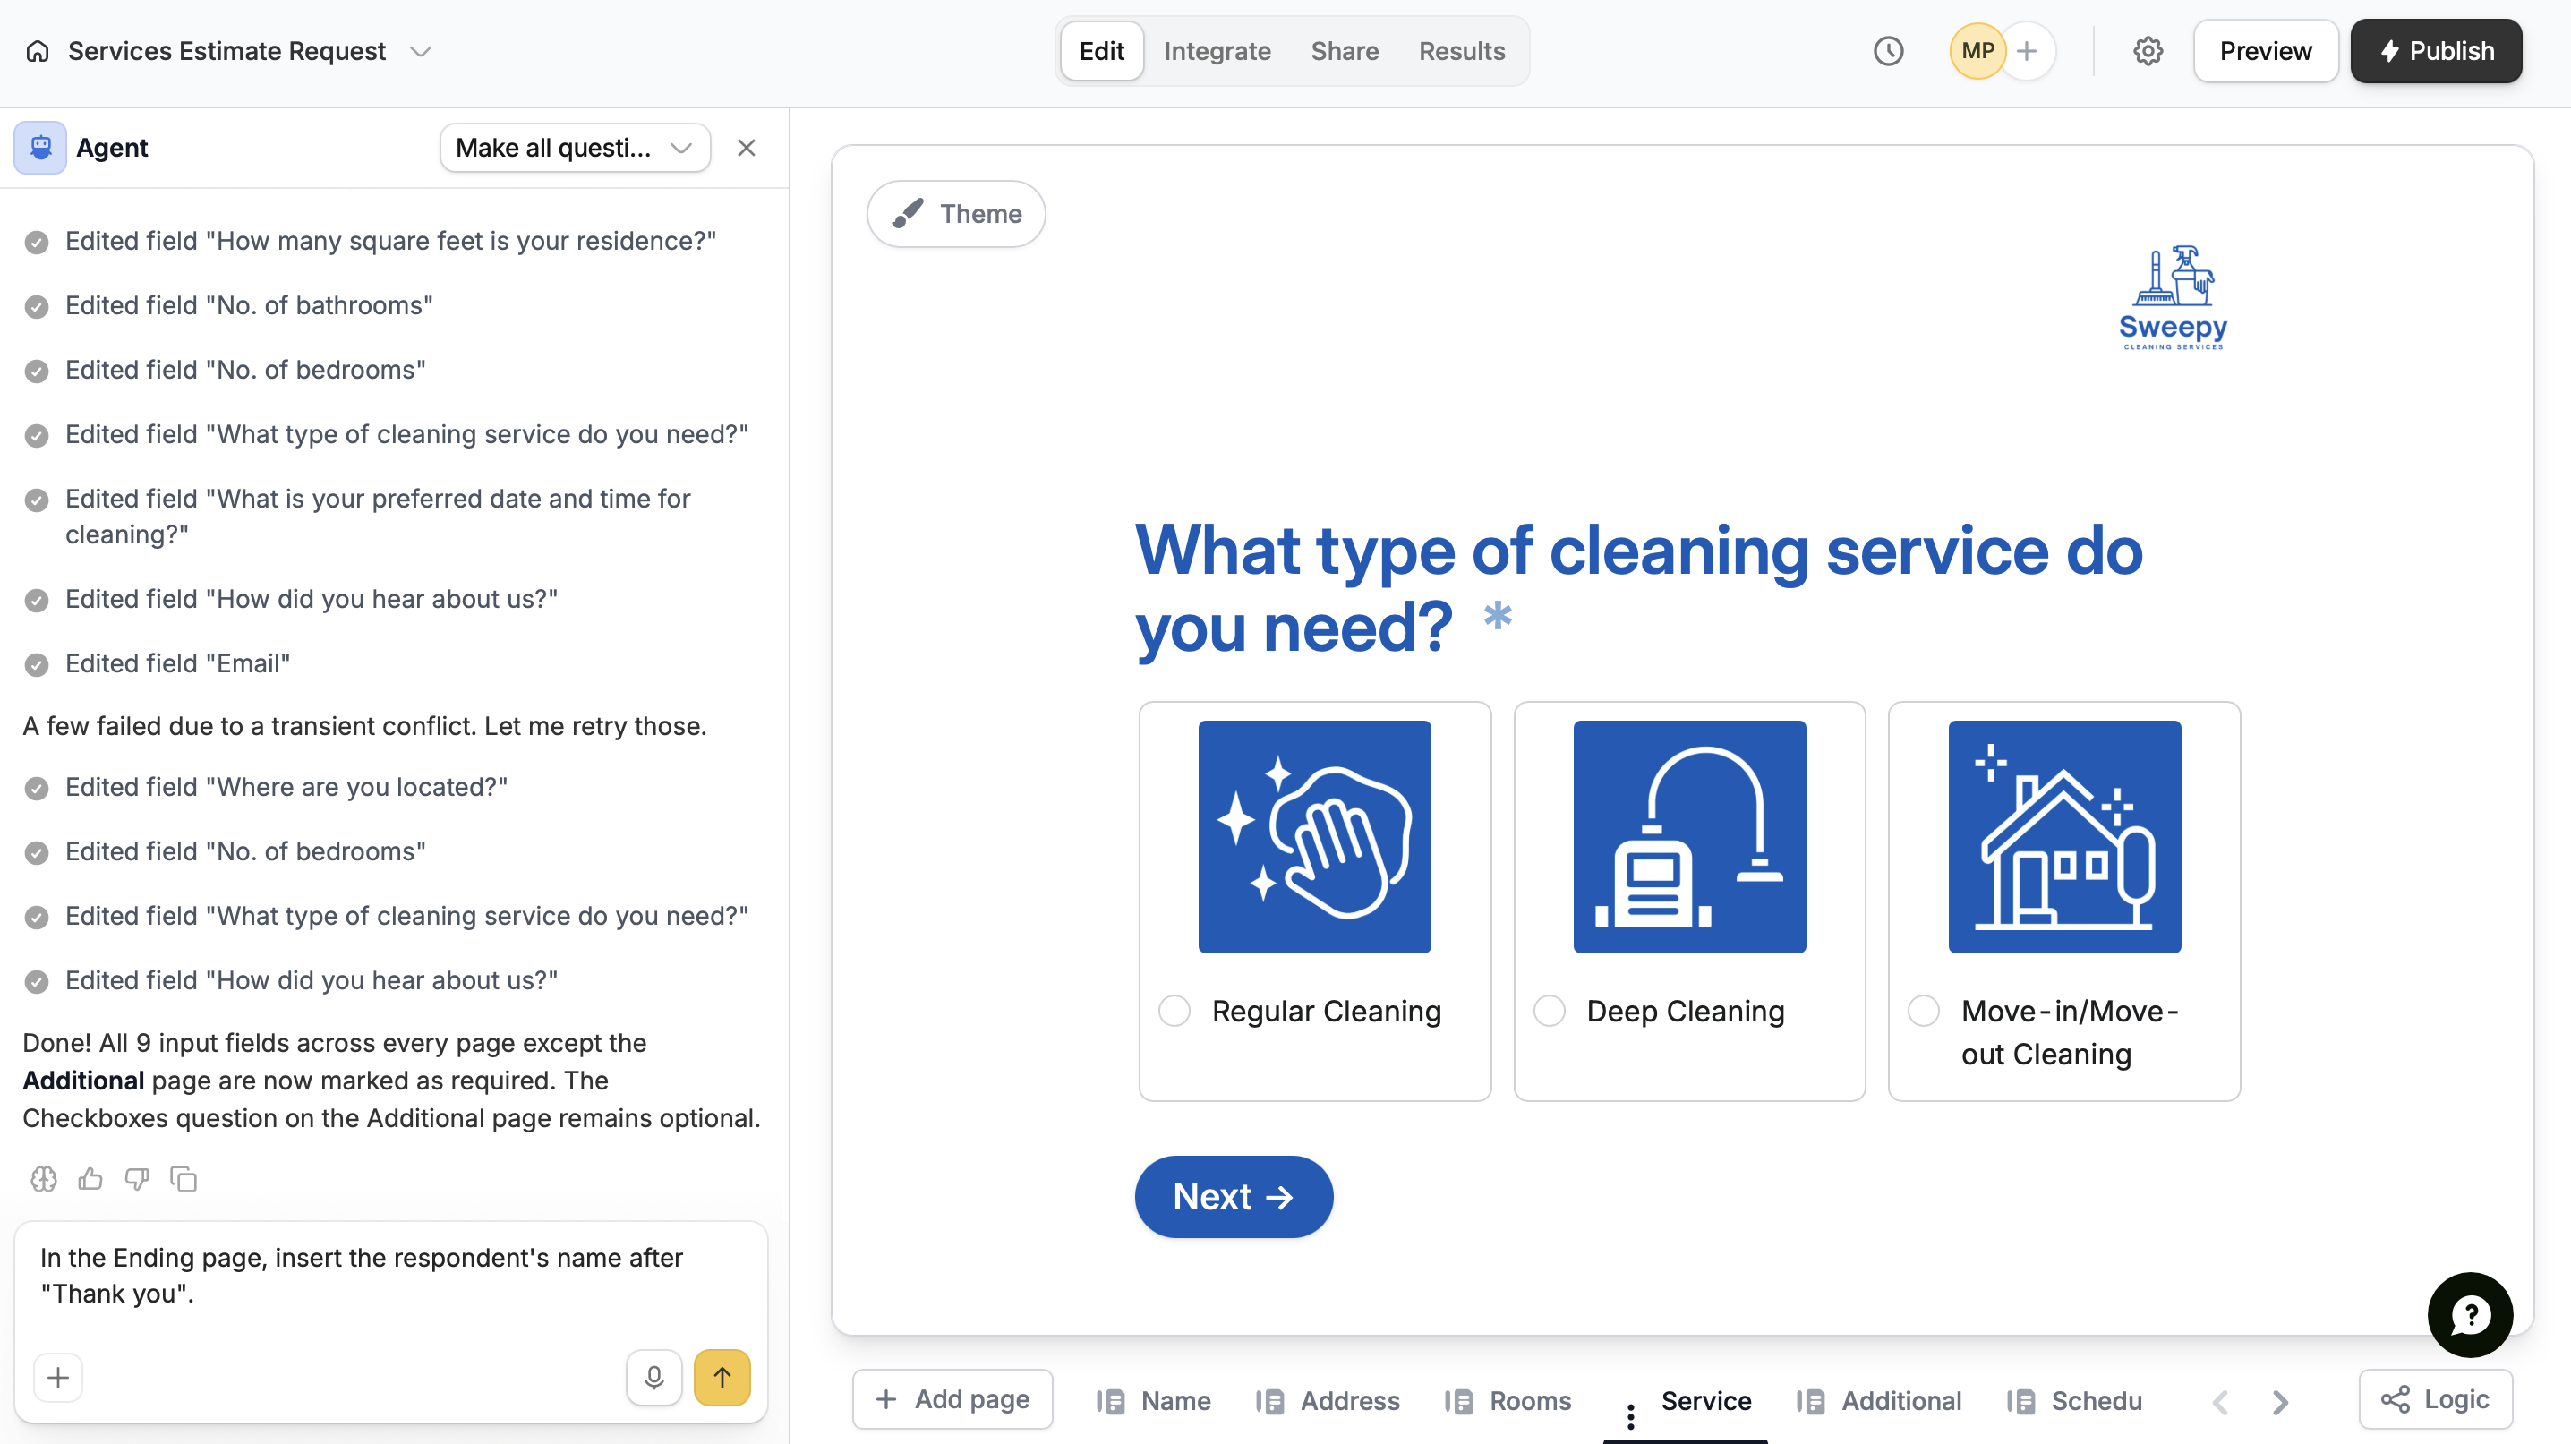Add a collaborator with the plus icon

click(2026, 51)
